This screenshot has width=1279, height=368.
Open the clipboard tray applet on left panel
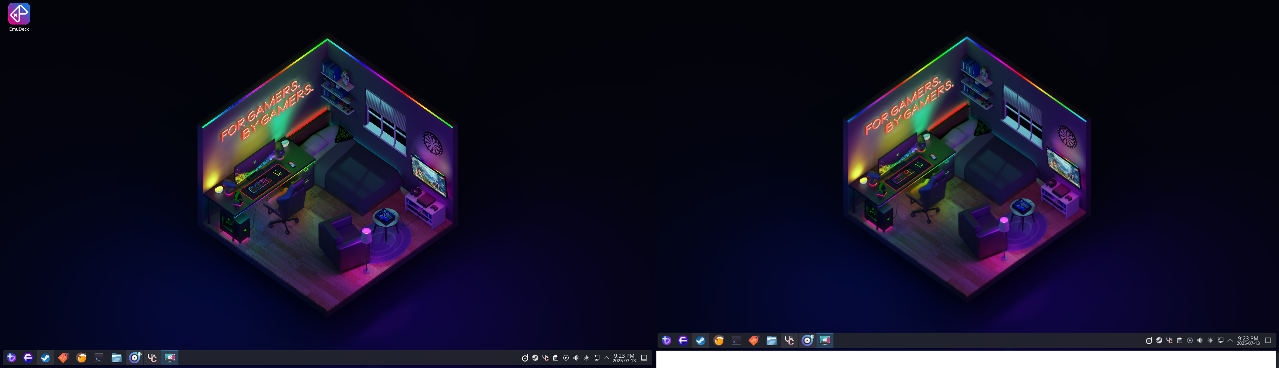[x=556, y=357]
